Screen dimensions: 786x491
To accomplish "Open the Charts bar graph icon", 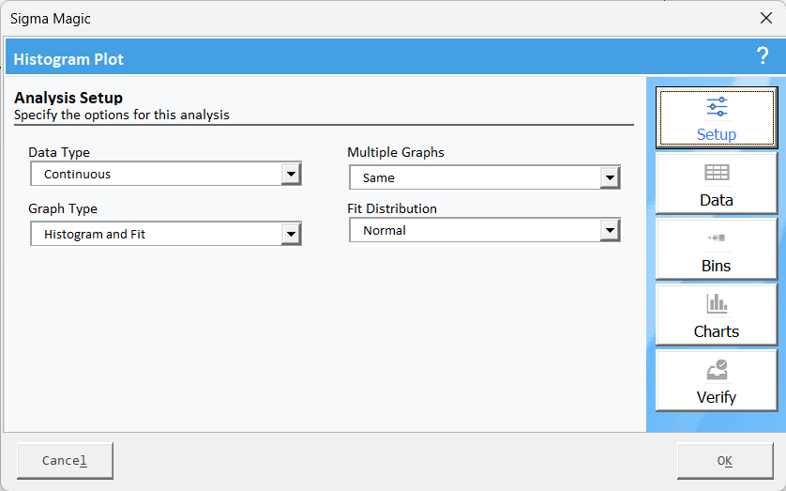I will tap(717, 303).
